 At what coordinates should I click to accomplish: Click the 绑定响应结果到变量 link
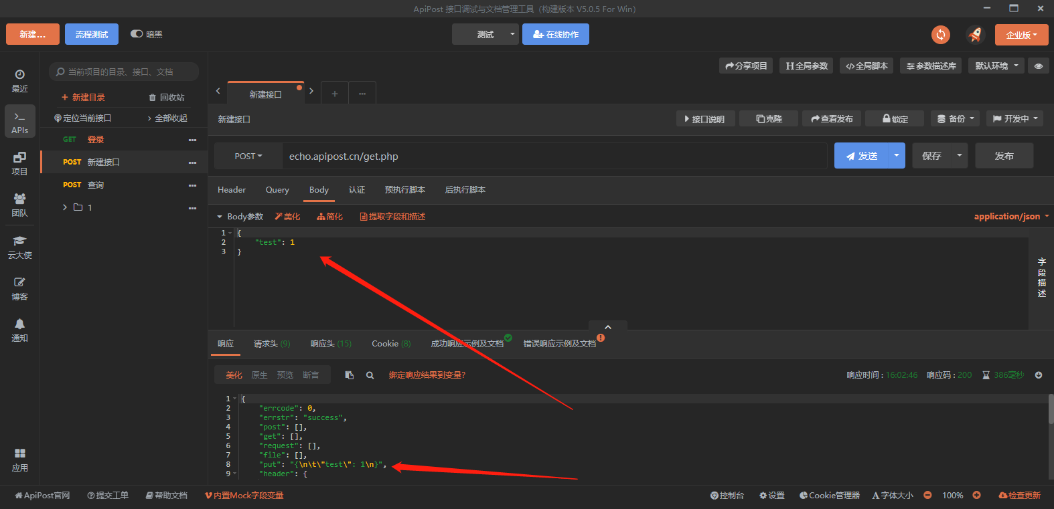coord(427,375)
